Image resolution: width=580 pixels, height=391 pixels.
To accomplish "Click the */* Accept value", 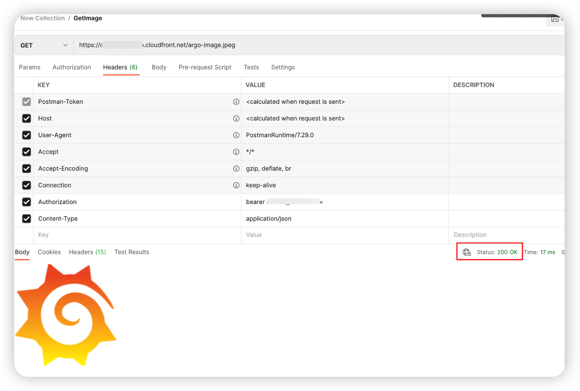I will point(250,152).
